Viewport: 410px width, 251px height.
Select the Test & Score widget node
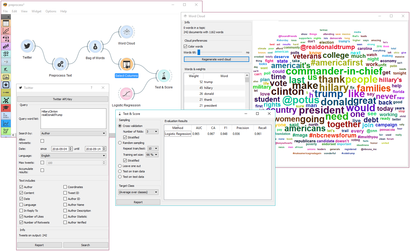coord(164,76)
